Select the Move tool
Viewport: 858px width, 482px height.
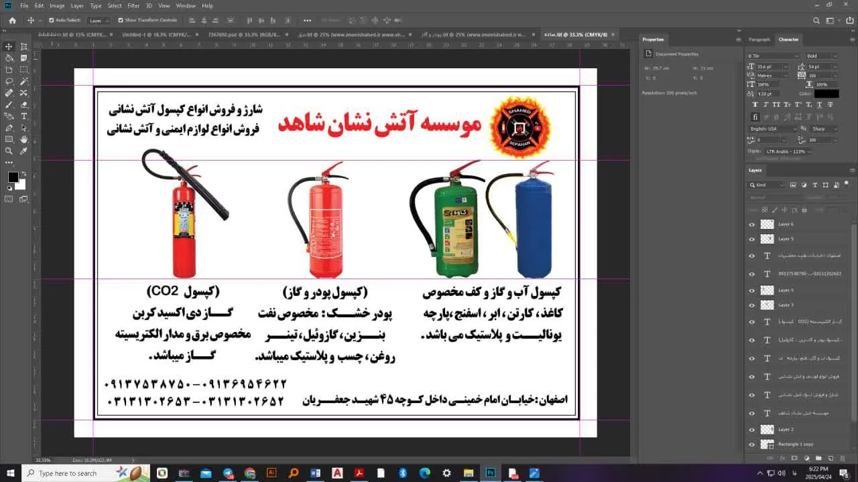click(9, 46)
